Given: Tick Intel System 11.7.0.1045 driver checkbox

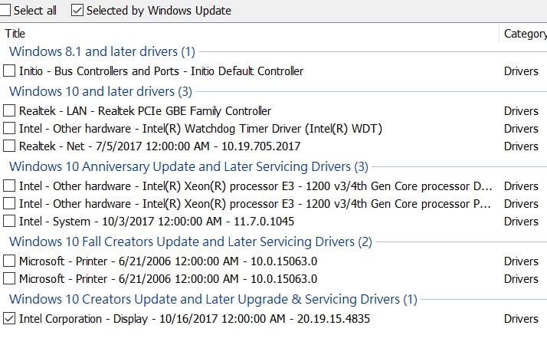Looking at the screenshot, I should 9,221.
